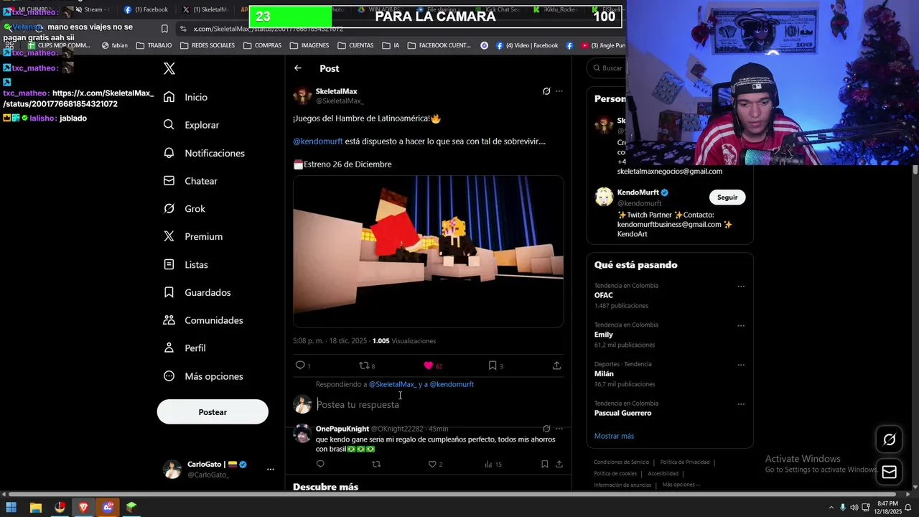
Task: Open Chatear messages section
Action: tap(191, 181)
